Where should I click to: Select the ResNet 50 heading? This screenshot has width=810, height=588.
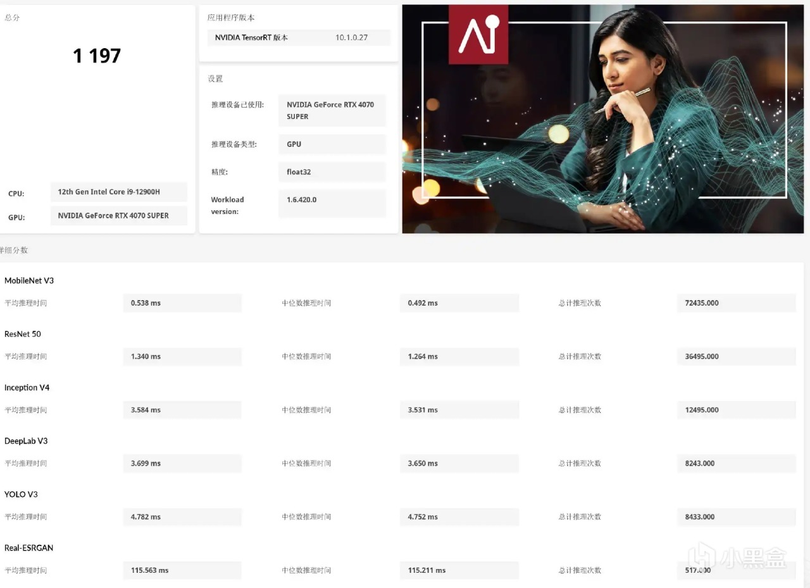(x=23, y=334)
